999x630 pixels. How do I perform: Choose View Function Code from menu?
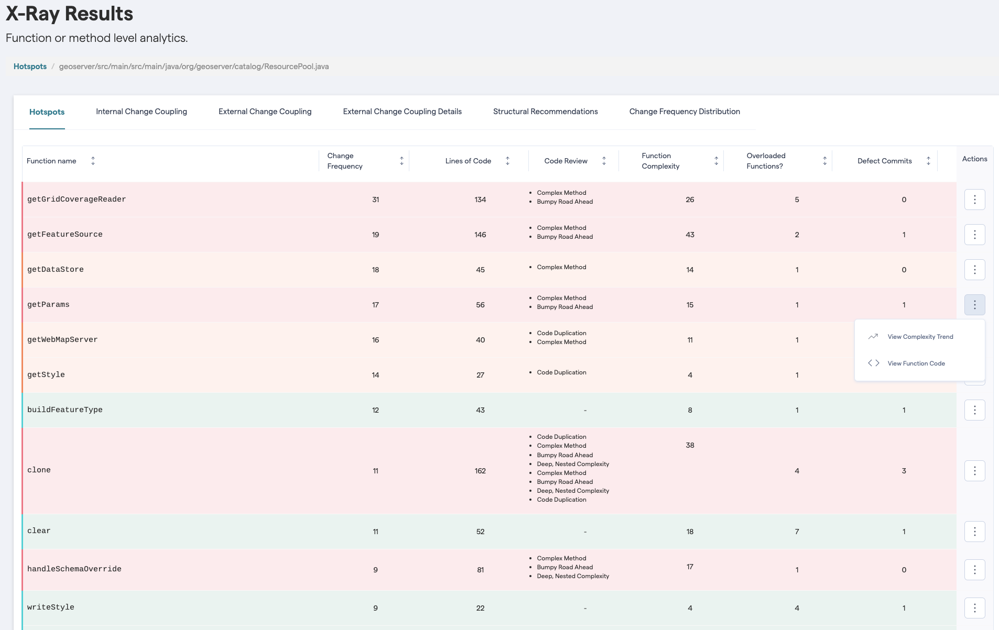tap(916, 363)
